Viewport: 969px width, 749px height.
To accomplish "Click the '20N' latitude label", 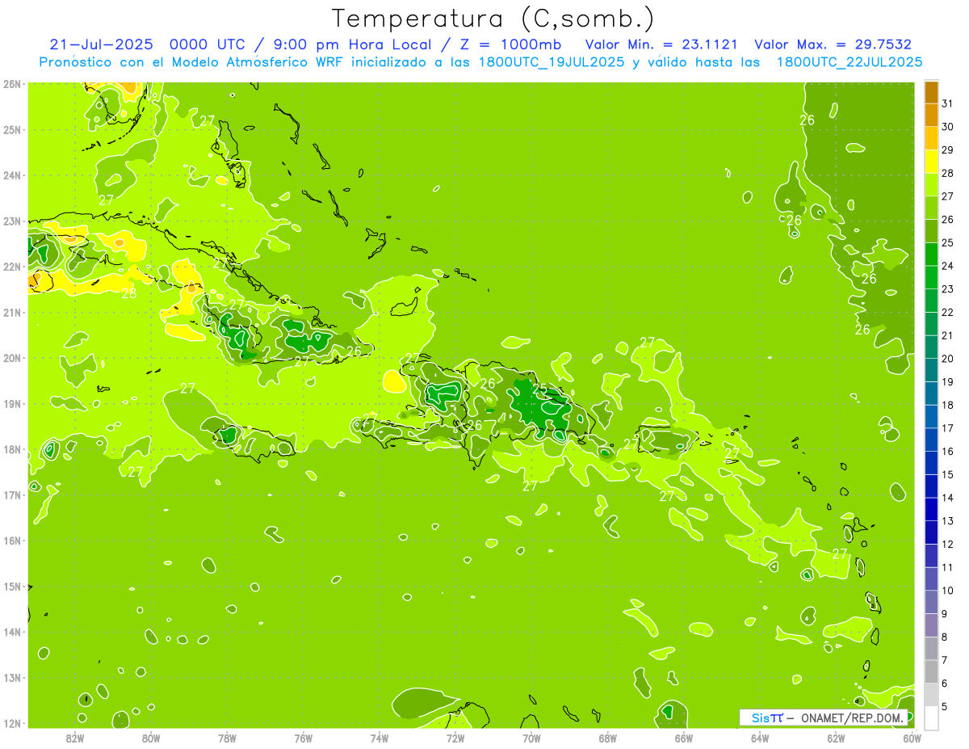I will coord(11,357).
